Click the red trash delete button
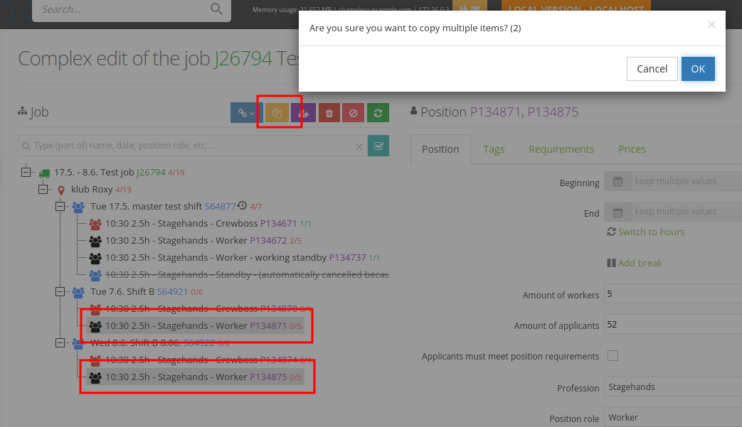This screenshot has width=742, height=427. click(329, 113)
